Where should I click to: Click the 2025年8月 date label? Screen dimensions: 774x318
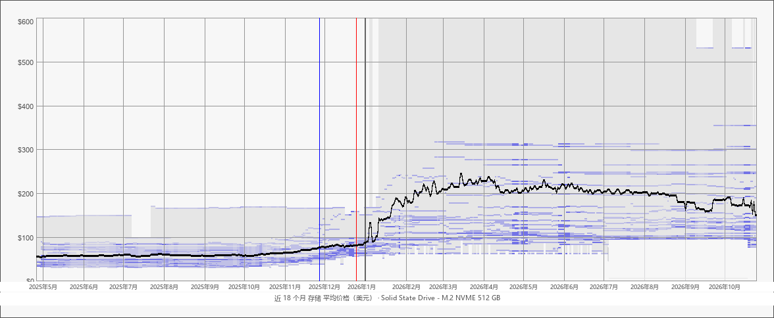(165, 286)
